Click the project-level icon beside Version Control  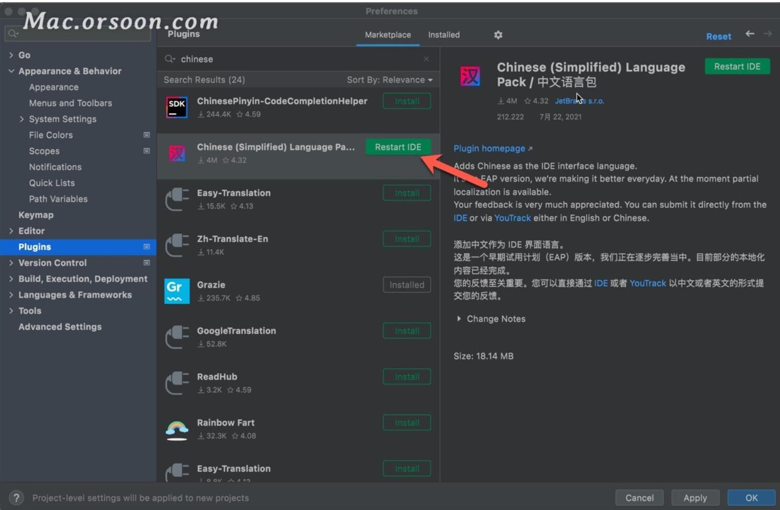[x=146, y=263]
